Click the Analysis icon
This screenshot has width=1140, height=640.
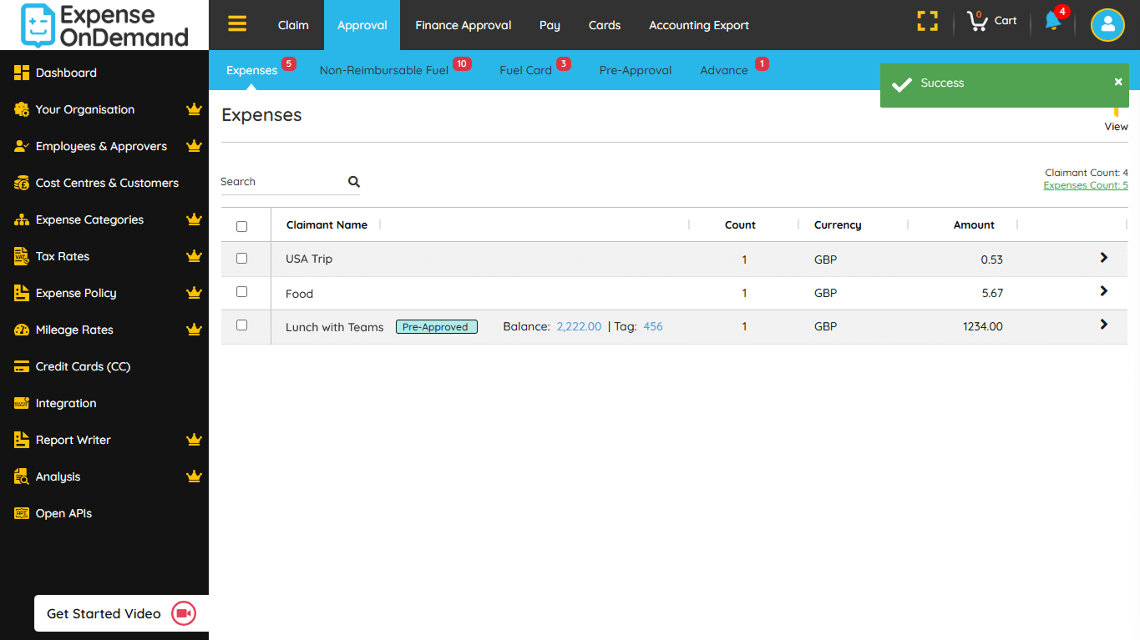point(22,476)
